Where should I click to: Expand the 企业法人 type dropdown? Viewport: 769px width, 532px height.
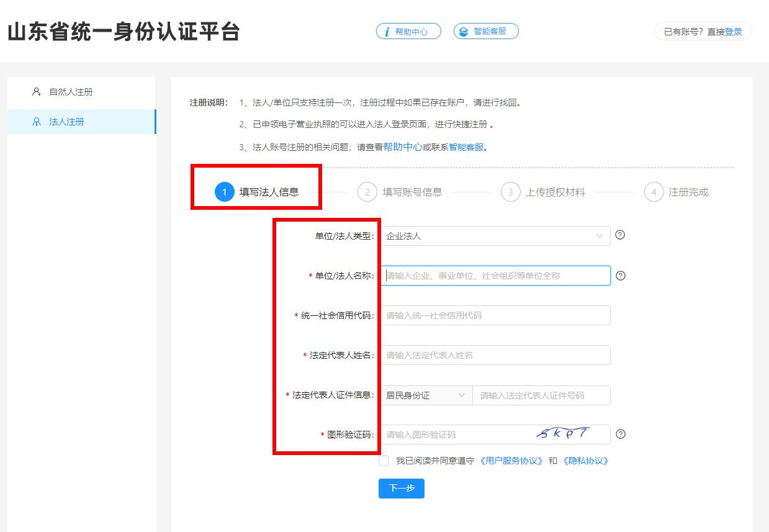(495, 236)
